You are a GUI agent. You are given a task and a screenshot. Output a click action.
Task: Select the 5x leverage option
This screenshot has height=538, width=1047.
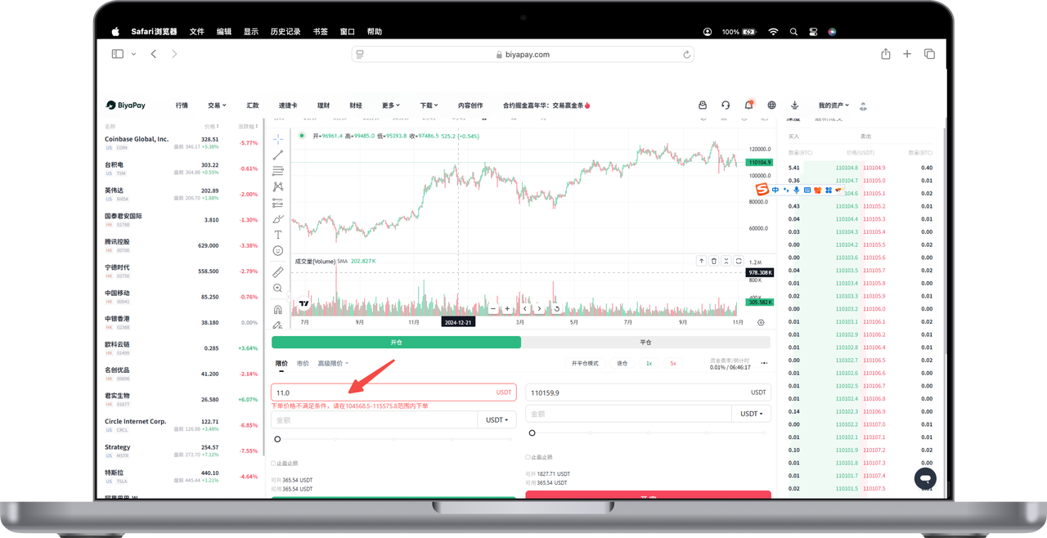[672, 363]
